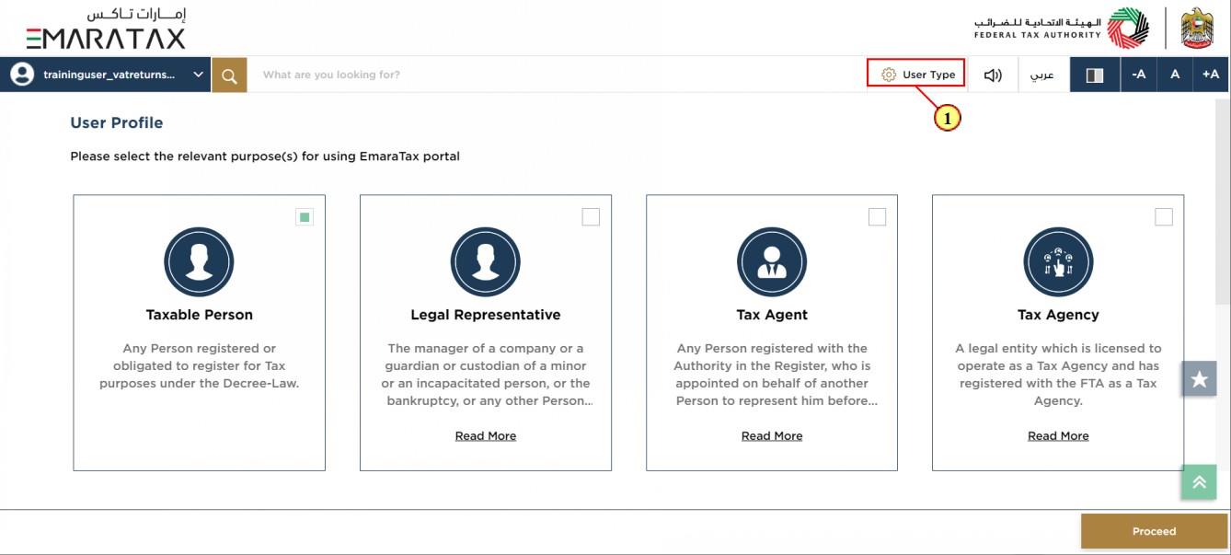The image size is (1231, 555).
Task: Click the Tax Agency circular icon
Action: tap(1058, 262)
